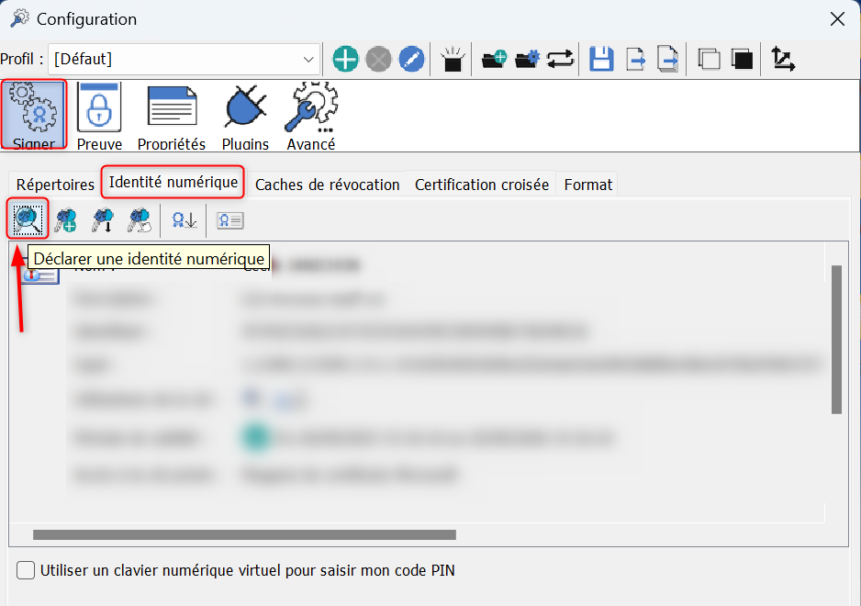Select the Propriétés document section
The image size is (861, 606).
(x=172, y=116)
